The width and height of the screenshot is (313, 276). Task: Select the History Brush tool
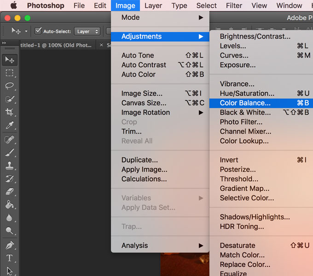[9, 179]
